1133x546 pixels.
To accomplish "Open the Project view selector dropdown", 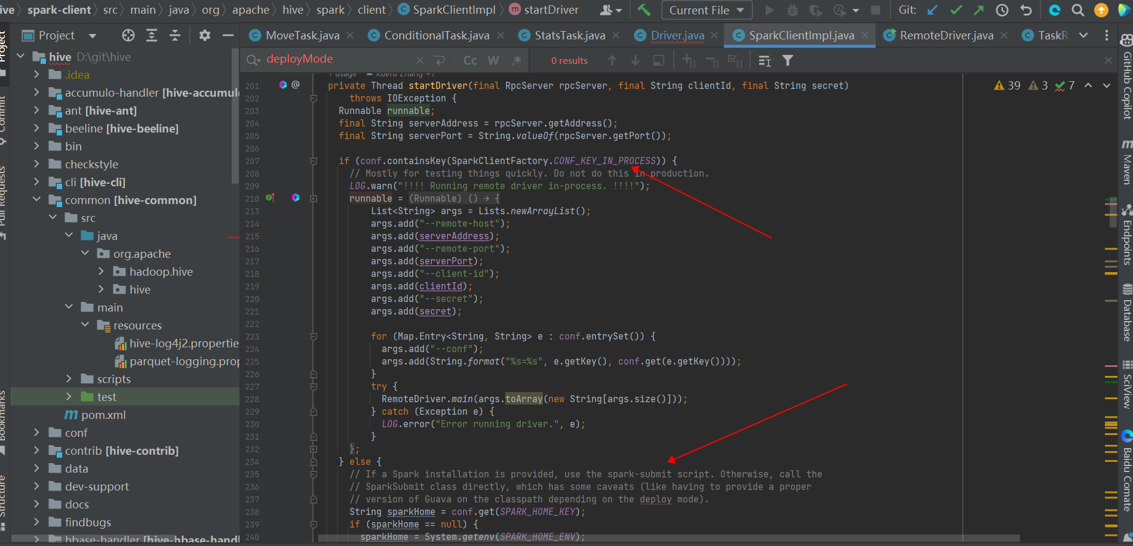I will tap(92, 36).
